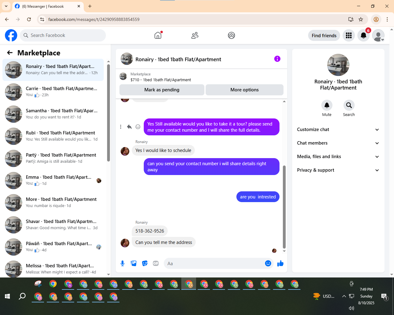Open the $710 1bed 1bath listing link

161,80
